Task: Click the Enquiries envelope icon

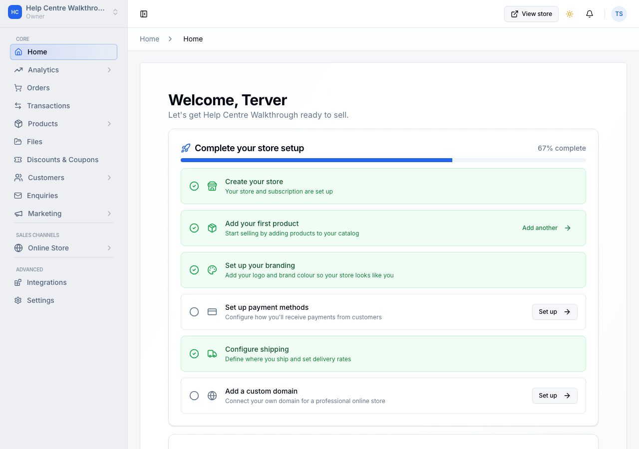Action: click(x=18, y=196)
